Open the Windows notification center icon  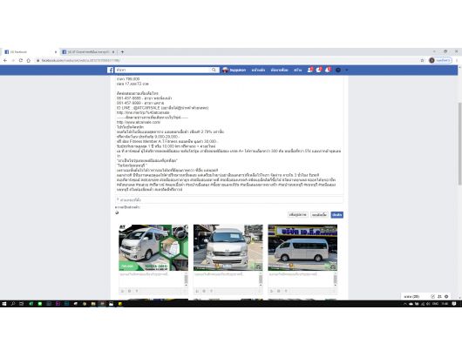point(454,304)
